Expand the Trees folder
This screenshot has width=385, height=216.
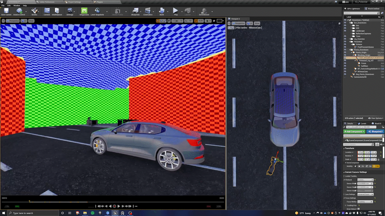pos(351,36)
